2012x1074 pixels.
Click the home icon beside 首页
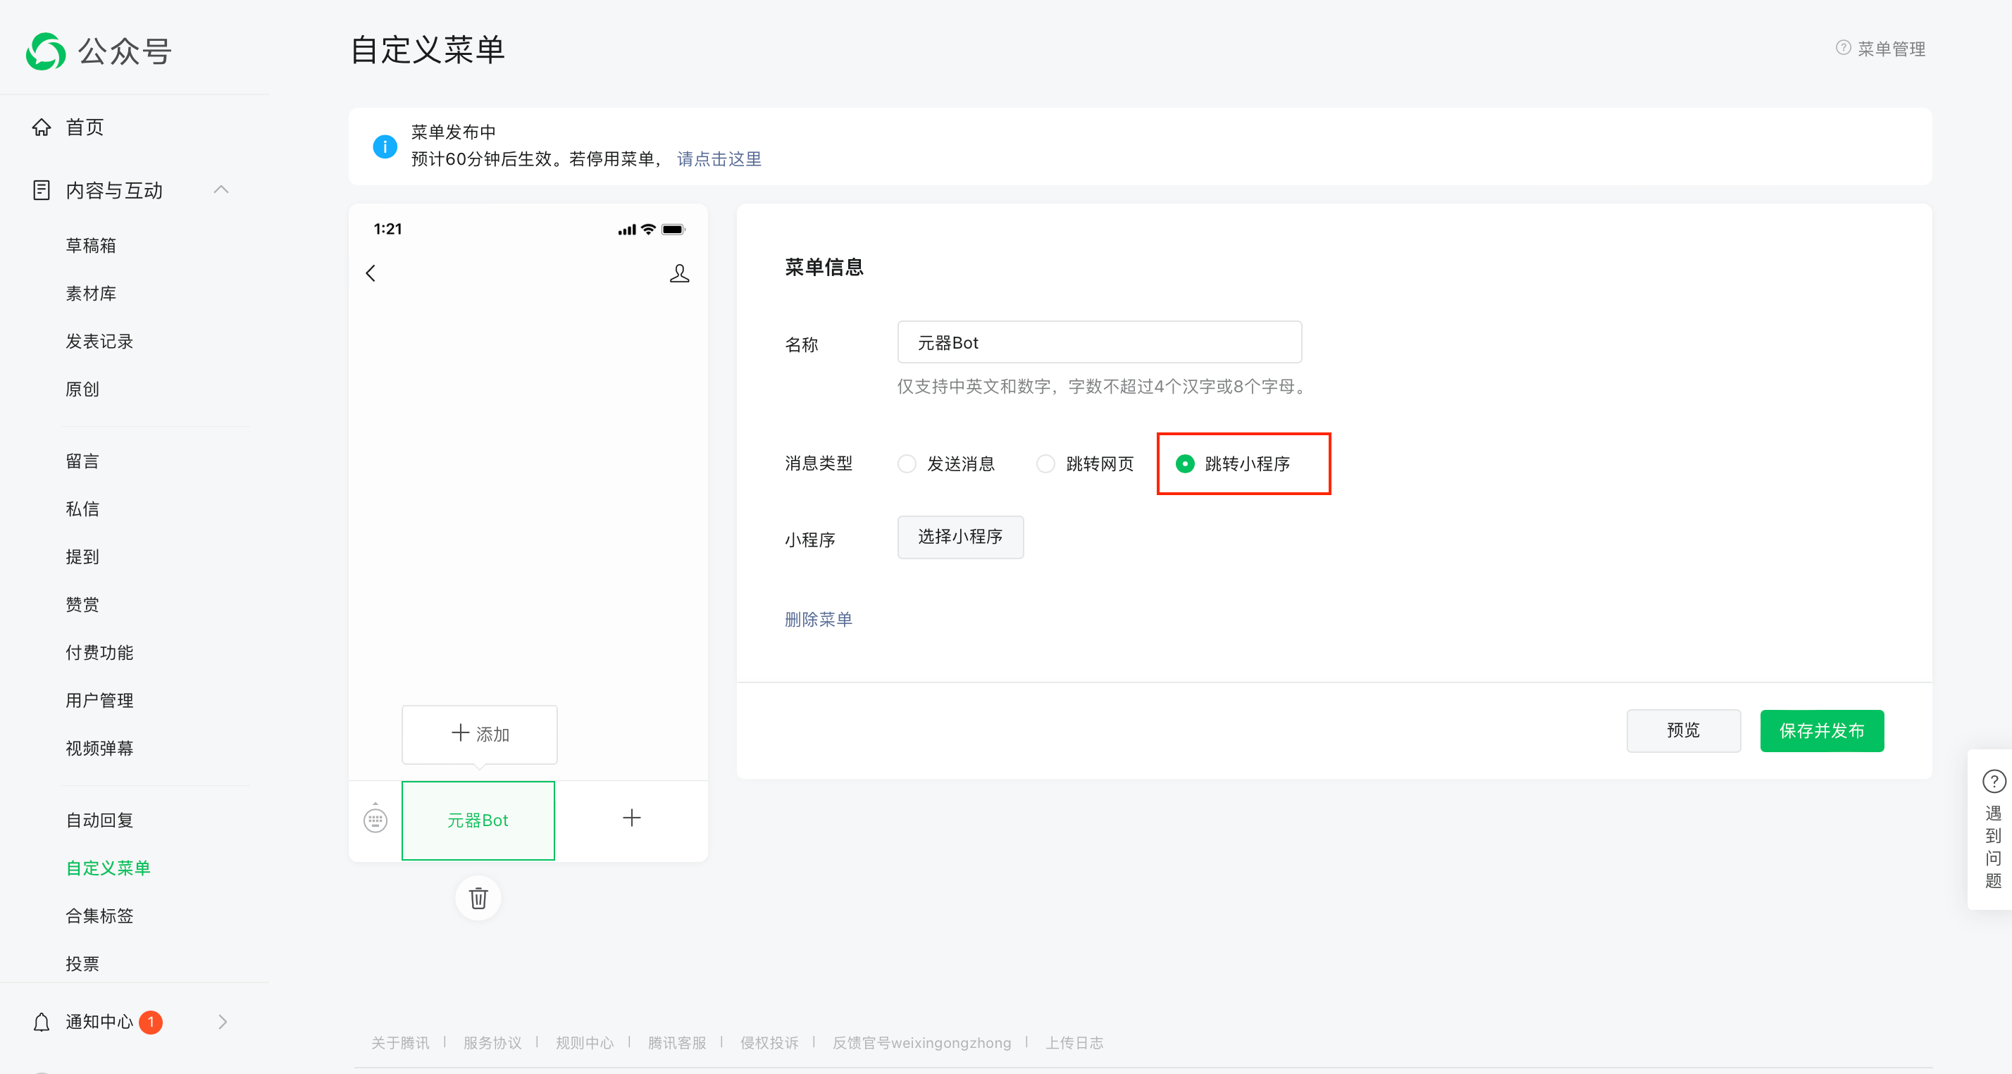point(42,127)
